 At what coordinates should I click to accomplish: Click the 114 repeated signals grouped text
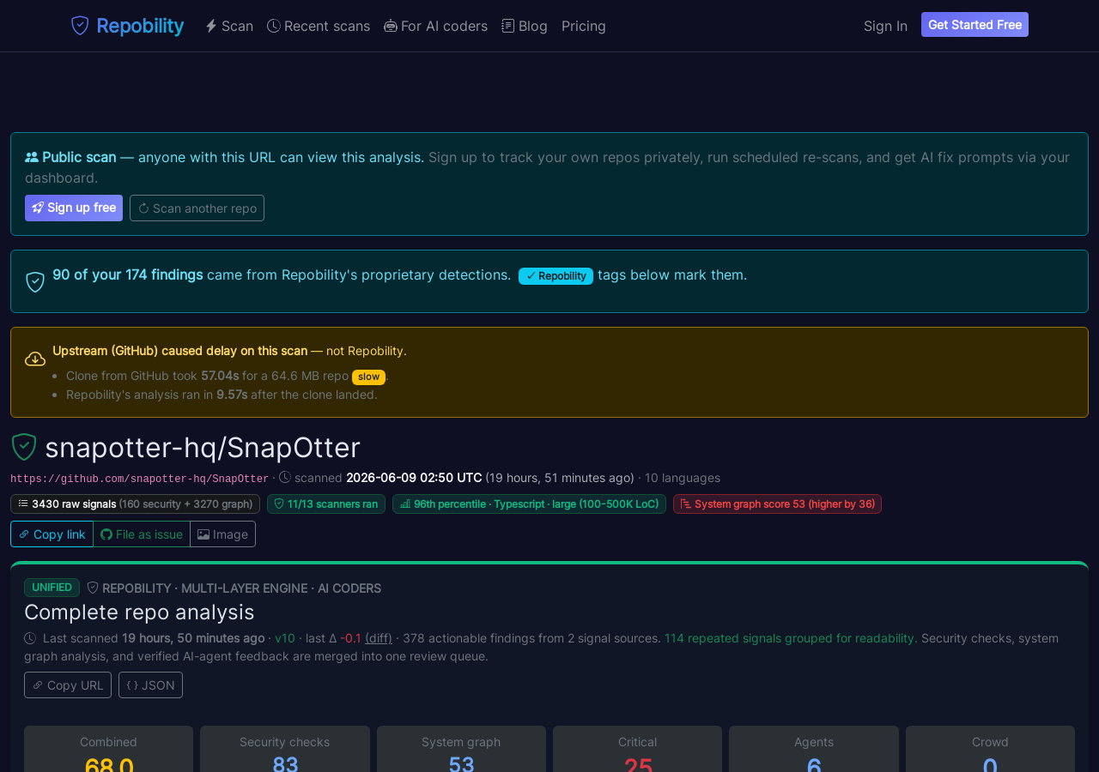[x=791, y=638]
